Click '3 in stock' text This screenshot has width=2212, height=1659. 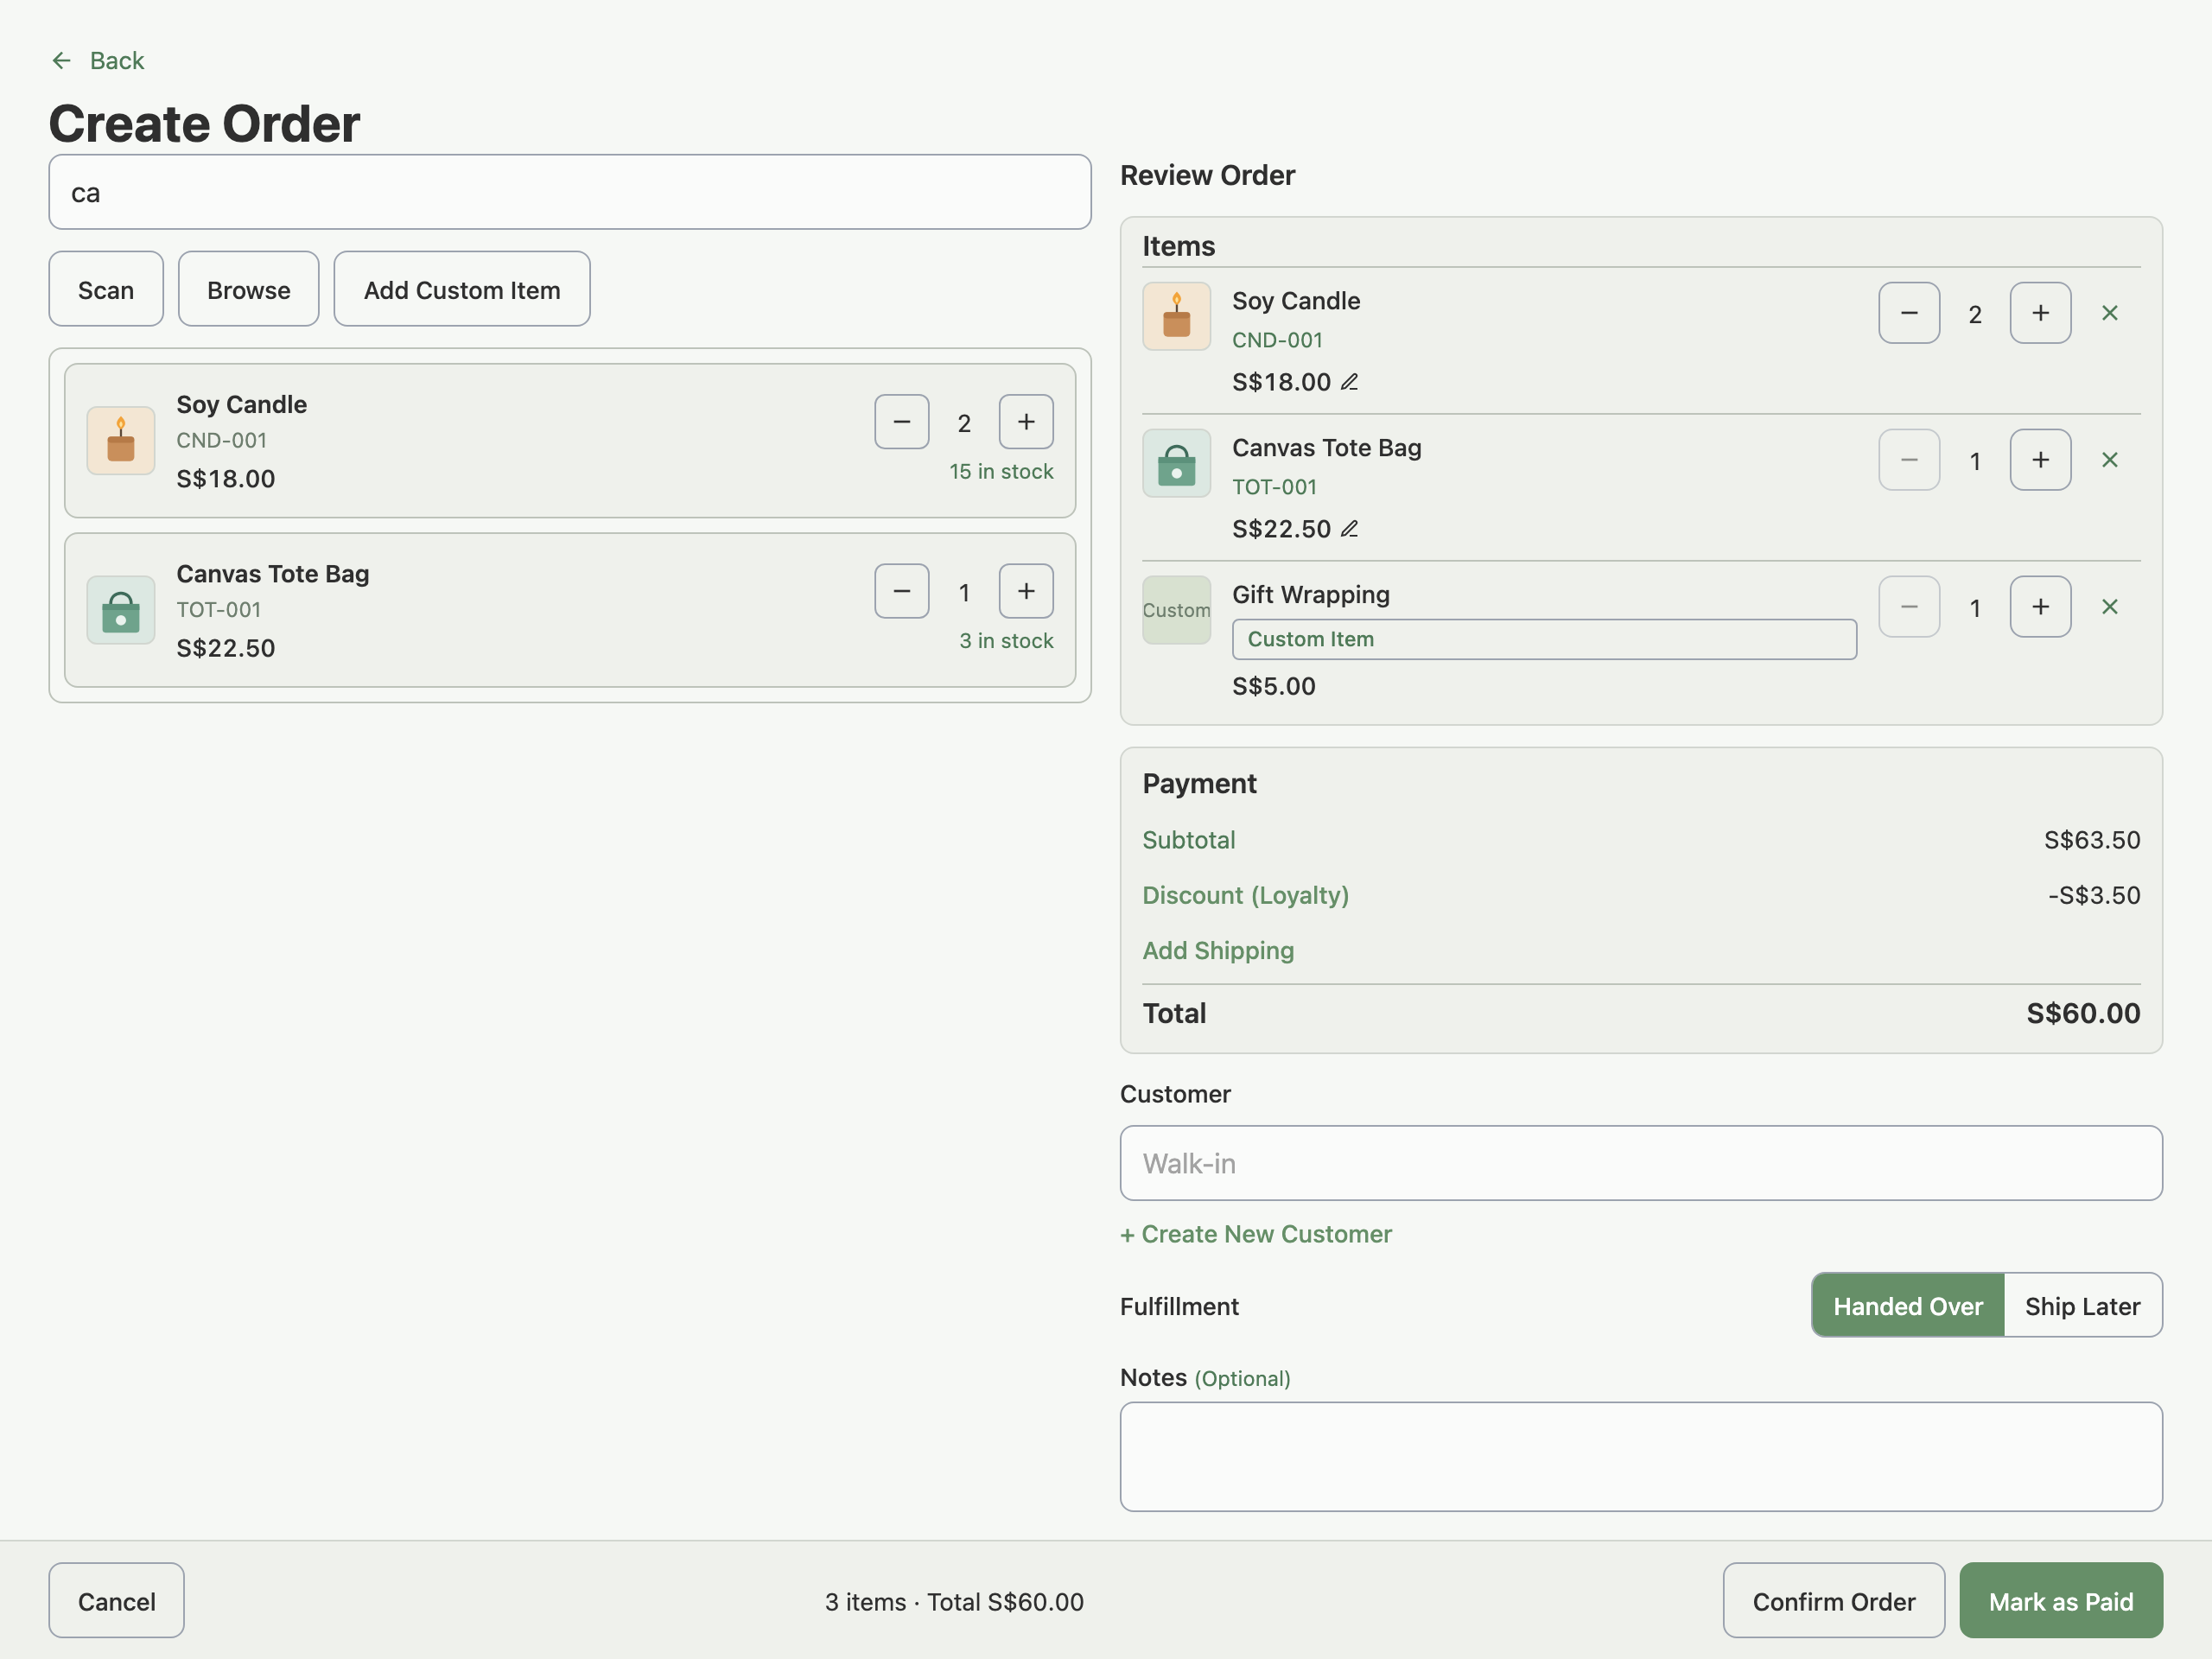coord(1006,640)
